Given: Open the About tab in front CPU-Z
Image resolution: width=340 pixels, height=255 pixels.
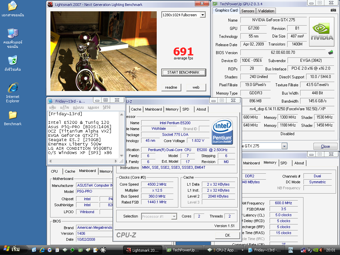Looking at the screenshot, I should pyautogui.click(x=201, y=109).
